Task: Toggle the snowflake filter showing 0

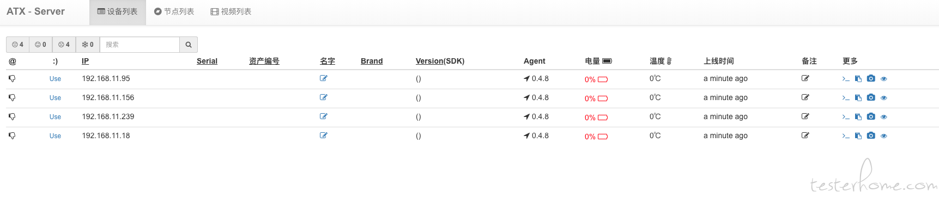Action: tap(88, 45)
